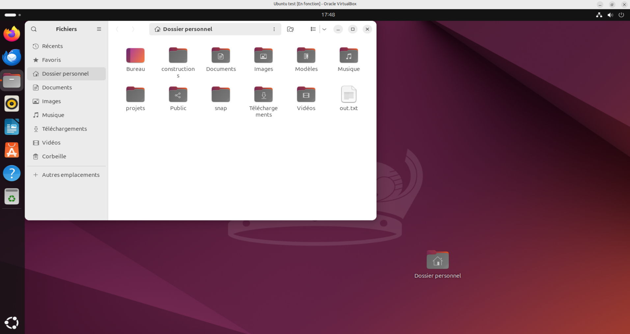Switch the file view to list mode
630x334 pixels.
point(313,29)
